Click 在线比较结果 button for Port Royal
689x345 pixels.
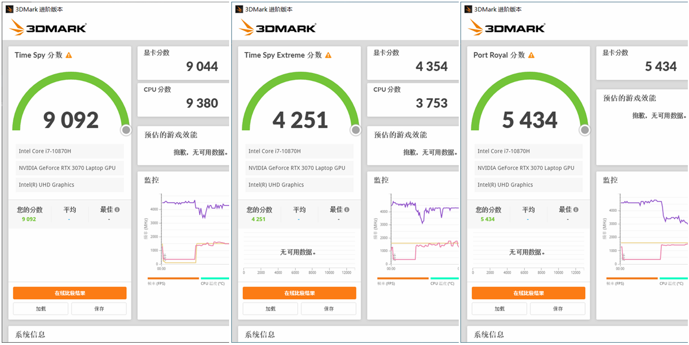(x=528, y=293)
